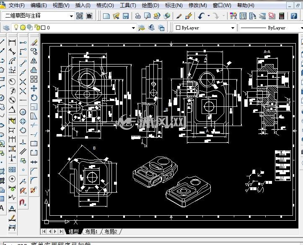Viewport: 303px width, 245px height.
Task: Select the Snap to Perpendicular tool
Action: tap(23, 142)
